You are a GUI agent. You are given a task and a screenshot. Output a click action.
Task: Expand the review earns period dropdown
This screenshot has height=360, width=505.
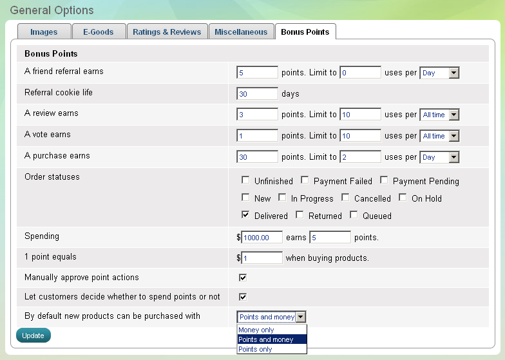[x=439, y=115]
